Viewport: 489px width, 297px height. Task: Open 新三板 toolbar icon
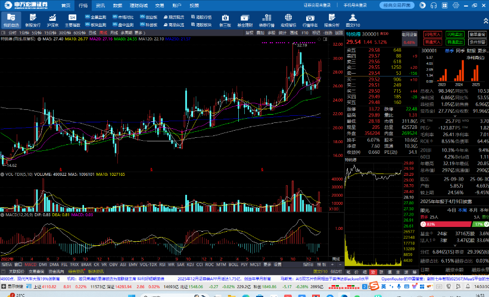pyautogui.click(x=225, y=20)
